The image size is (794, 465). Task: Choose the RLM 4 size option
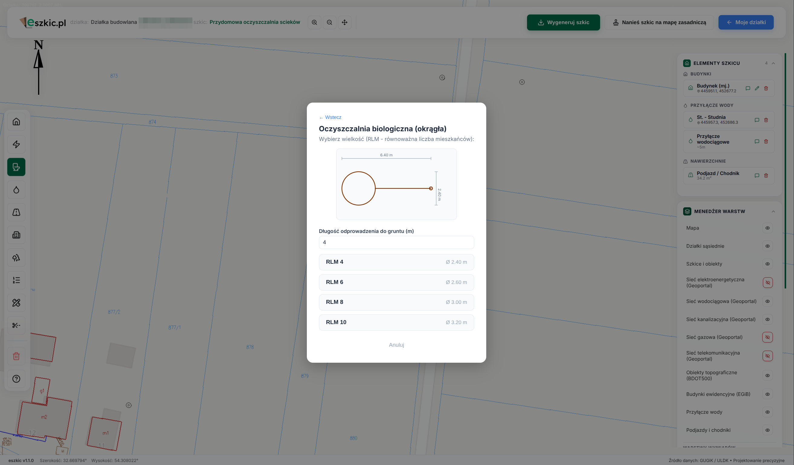pyautogui.click(x=396, y=262)
